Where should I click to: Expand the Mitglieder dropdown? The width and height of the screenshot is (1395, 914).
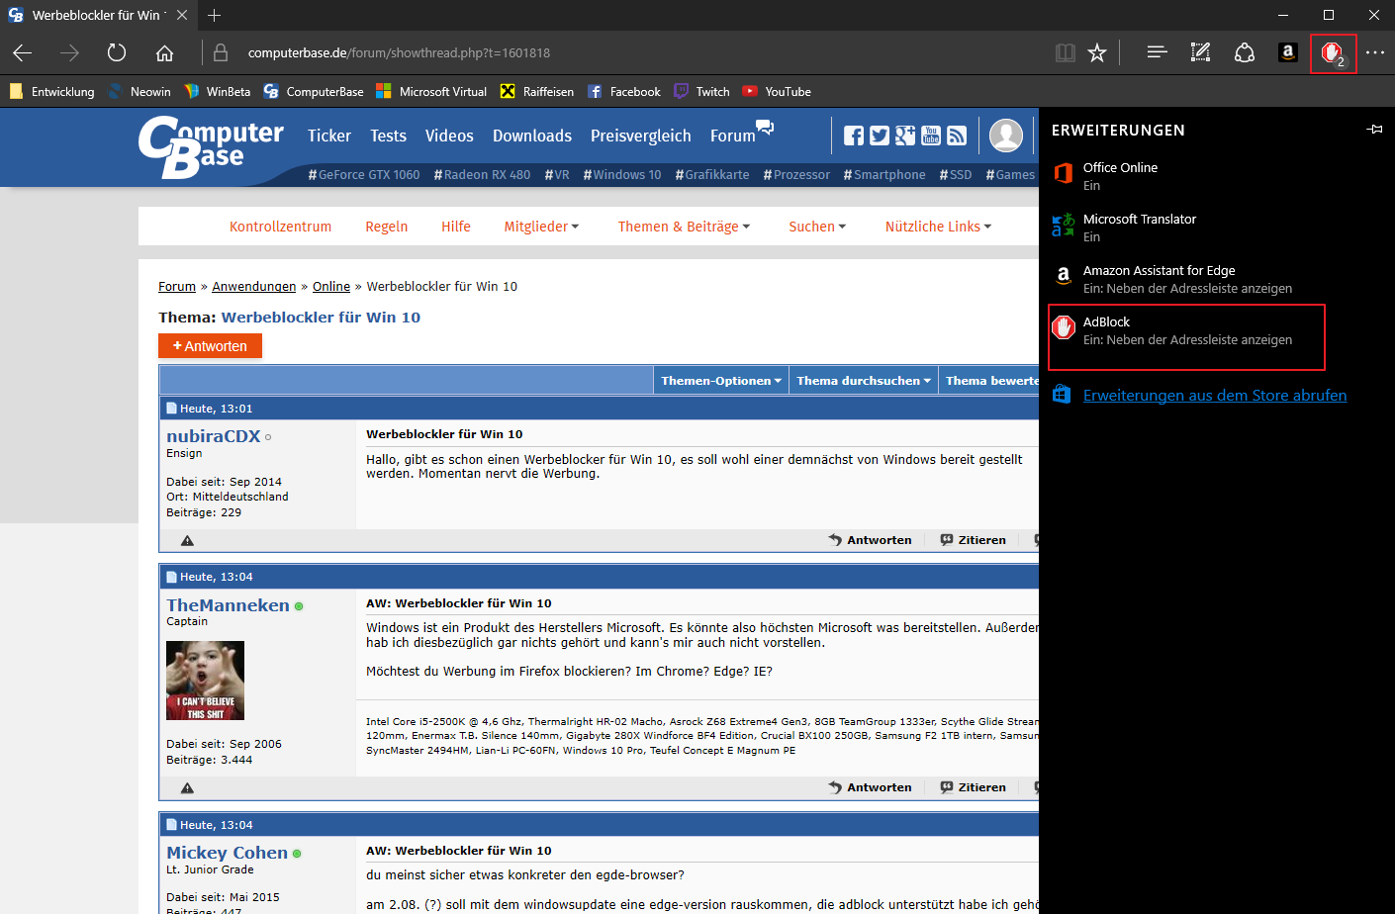coord(541,227)
